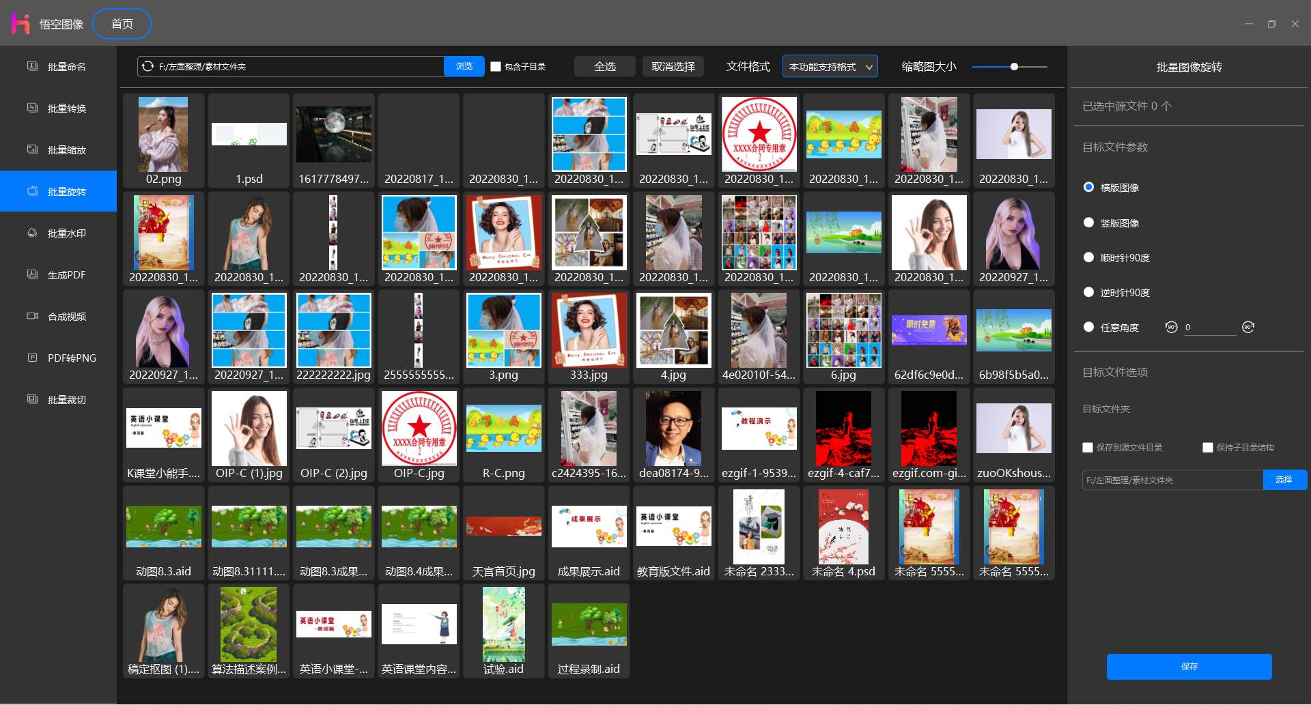The width and height of the screenshot is (1311, 705).
Task: Select the 动图8.3.aid thumbnail
Action: point(163,533)
